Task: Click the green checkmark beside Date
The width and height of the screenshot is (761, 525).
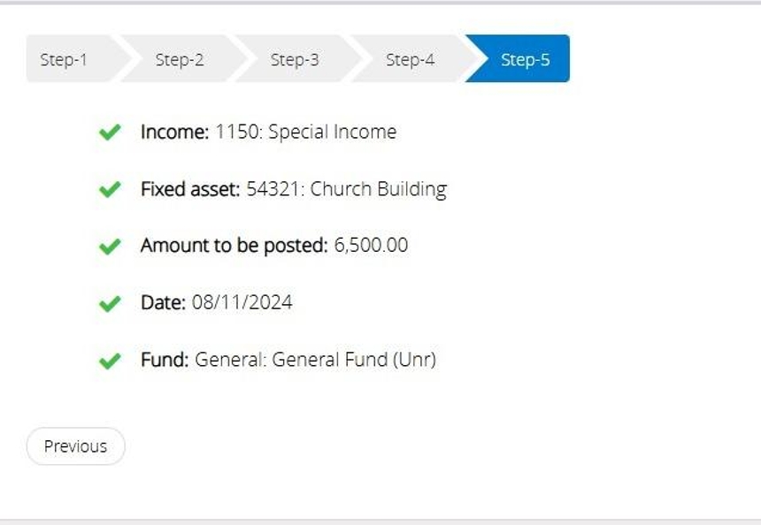Action: click(x=109, y=303)
